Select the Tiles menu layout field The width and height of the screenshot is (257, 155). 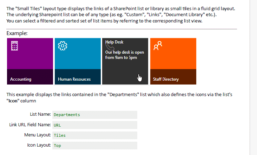[94, 135]
